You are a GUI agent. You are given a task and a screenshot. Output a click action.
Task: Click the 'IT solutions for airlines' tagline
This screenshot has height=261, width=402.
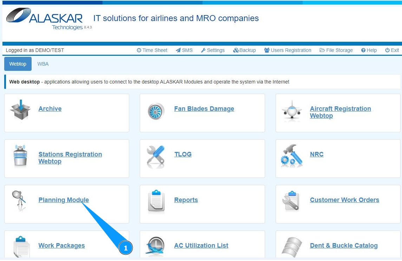[176, 18]
